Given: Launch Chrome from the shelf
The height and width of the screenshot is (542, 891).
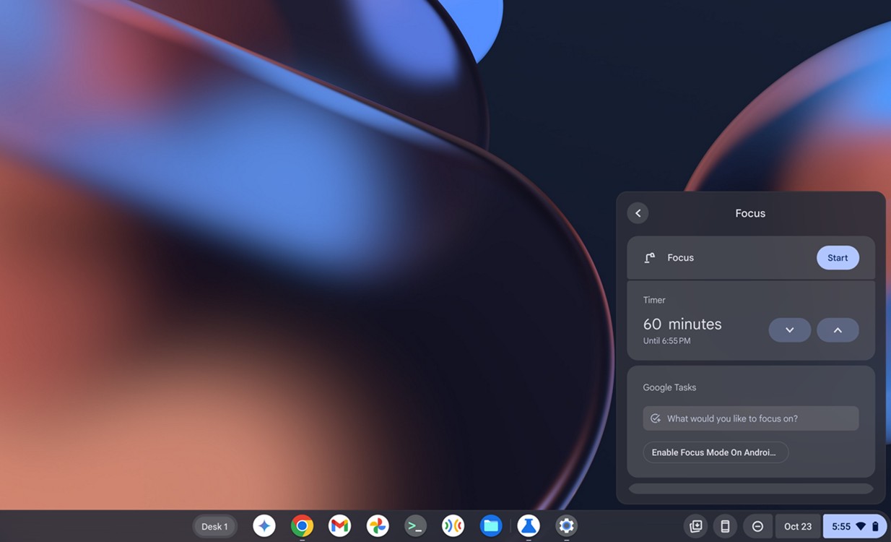Looking at the screenshot, I should click(302, 526).
